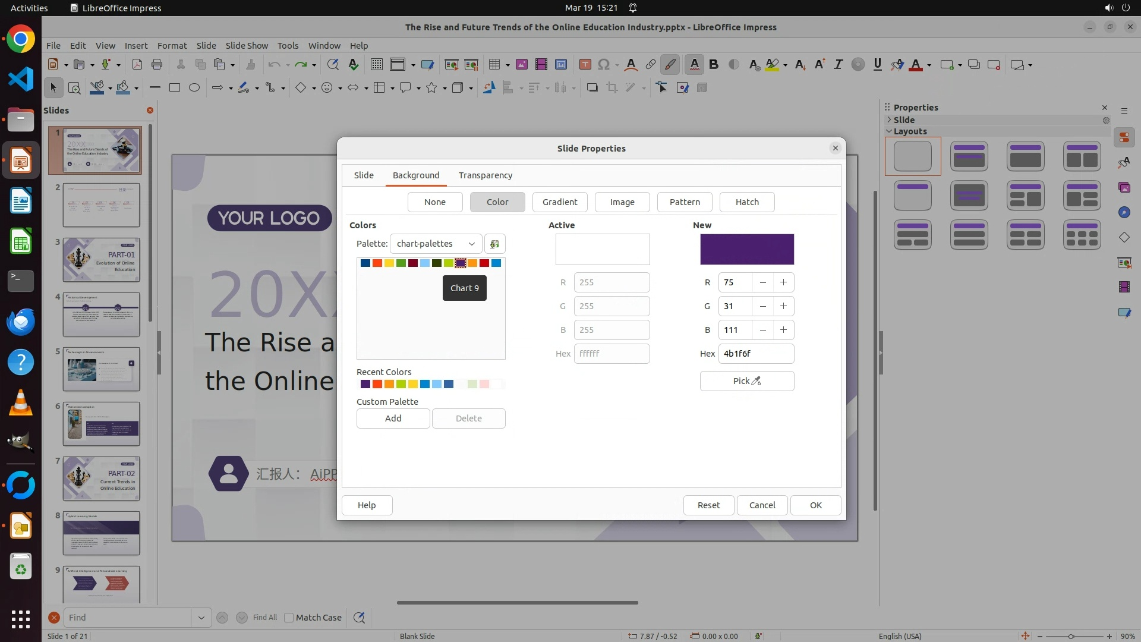The height and width of the screenshot is (642, 1141).
Task: Toggle the Match Case checkbox
Action: point(289,618)
